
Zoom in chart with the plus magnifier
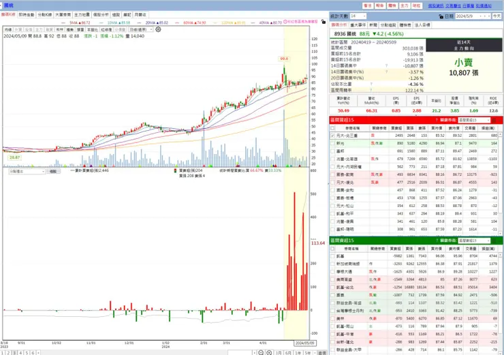click(x=269, y=353)
